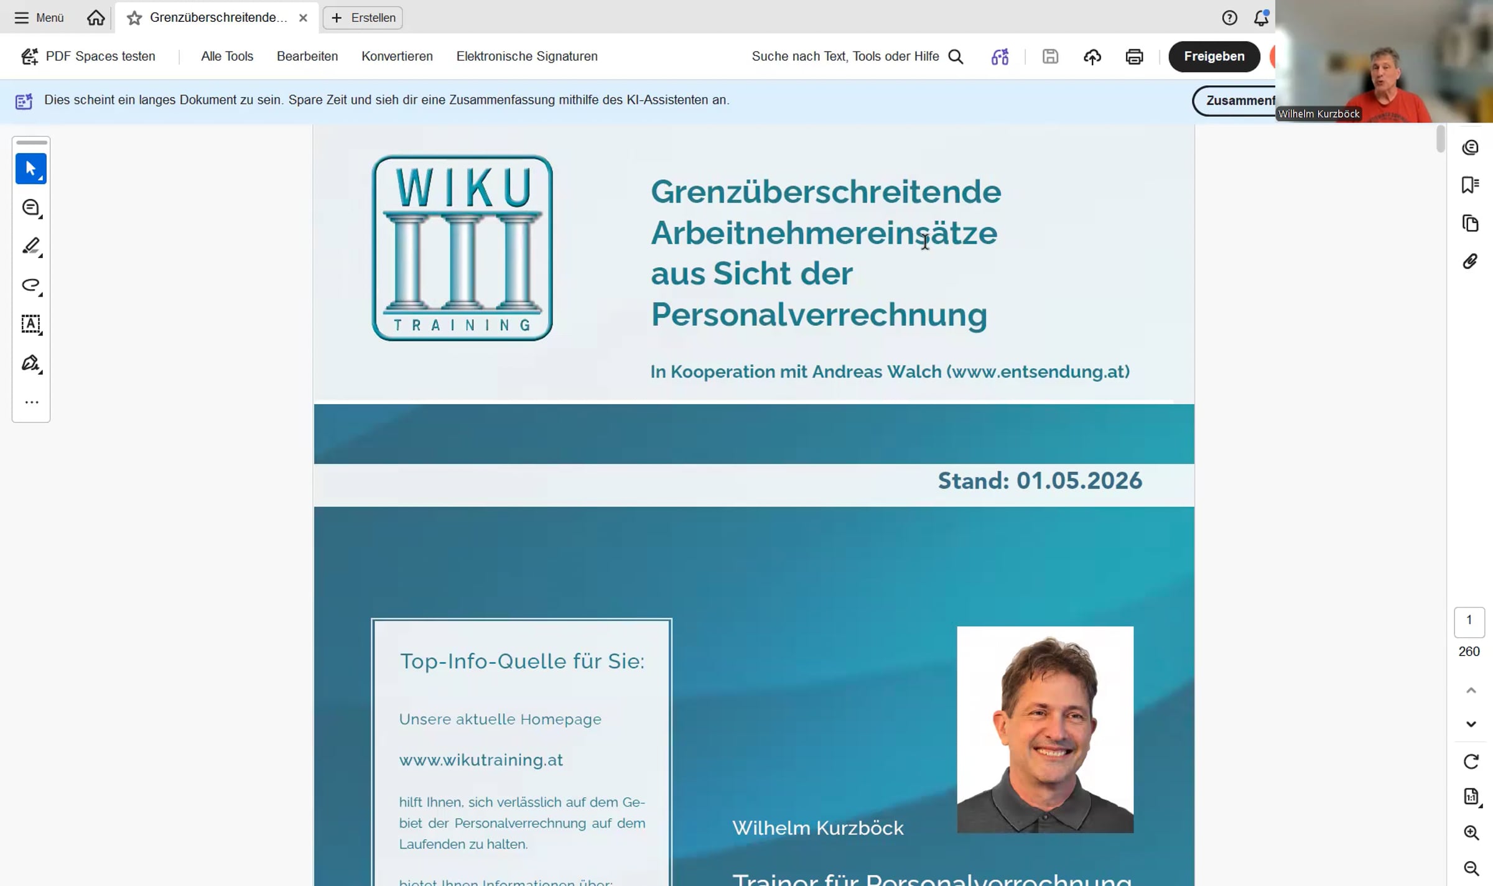Open the Menü hamburger menu
1493x886 pixels.
(x=39, y=17)
